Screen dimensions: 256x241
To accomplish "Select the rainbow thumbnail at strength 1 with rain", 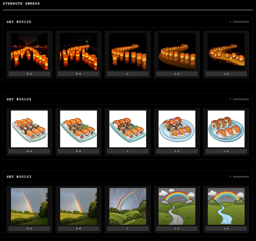I will pos(127,206).
